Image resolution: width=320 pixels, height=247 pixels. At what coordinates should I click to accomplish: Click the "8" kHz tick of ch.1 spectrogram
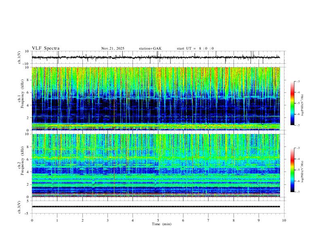(x=28, y=80)
